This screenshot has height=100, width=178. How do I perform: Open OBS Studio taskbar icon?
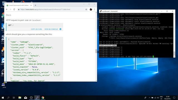[x=31, y=97]
